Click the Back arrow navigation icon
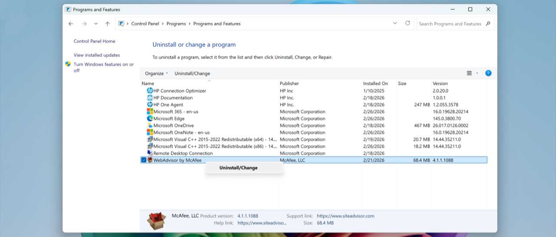556x237 pixels. 71,24
